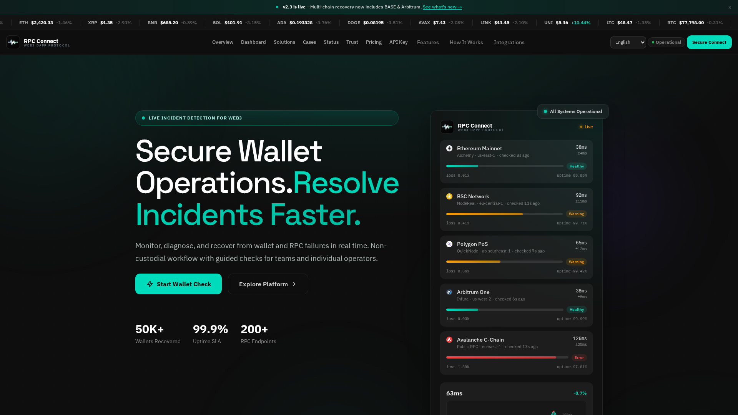
Task: Click loss 0.86% on Polygon PoS card
Action: pyautogui.click(x=458, y=271)
